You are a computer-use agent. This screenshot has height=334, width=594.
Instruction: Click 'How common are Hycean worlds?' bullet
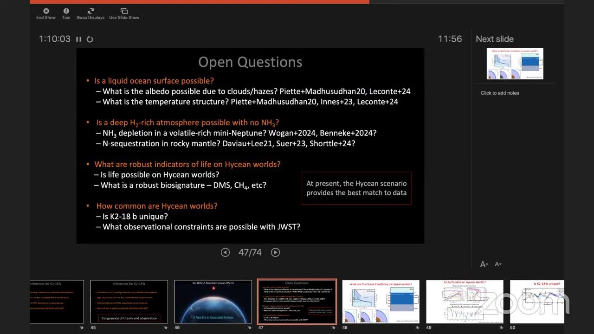tap(157, 206)
